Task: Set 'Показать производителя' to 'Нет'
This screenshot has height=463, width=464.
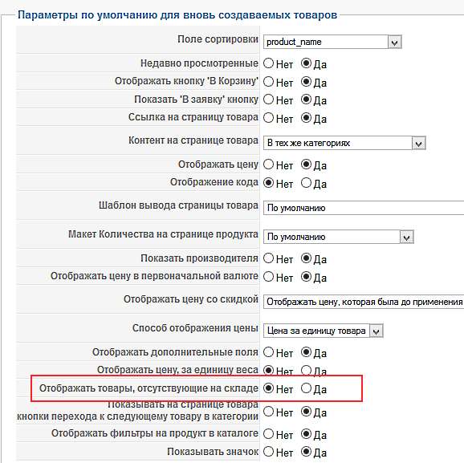Action: pos(268,258)
